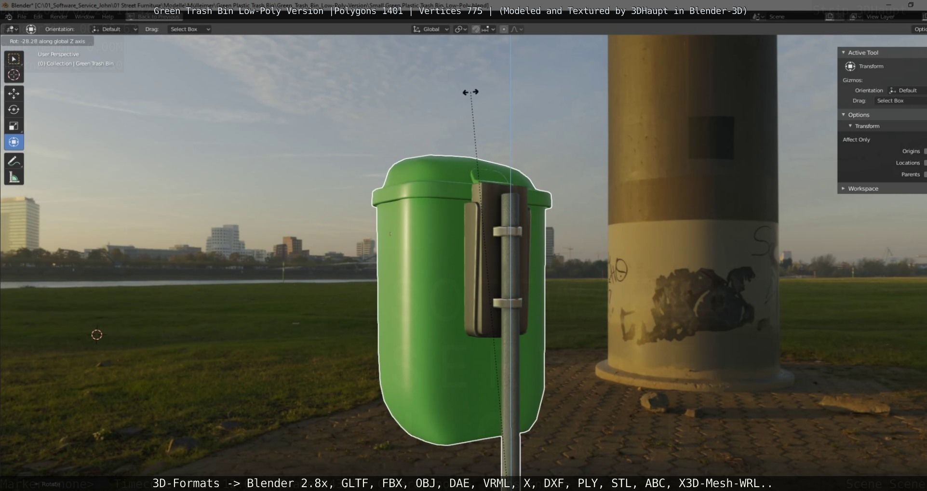Open the sidebar Orientation Default dropdown
Viewport: 927px width, 491px height.
click(x=907, y=91)
